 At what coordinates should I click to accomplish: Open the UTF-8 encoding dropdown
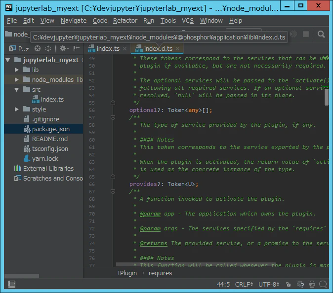(269, 284)
